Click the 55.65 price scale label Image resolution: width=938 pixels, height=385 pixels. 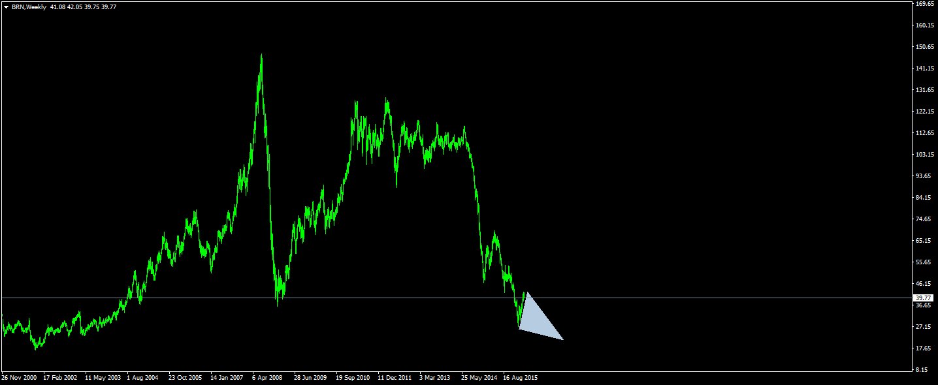(x=924, y=262)
